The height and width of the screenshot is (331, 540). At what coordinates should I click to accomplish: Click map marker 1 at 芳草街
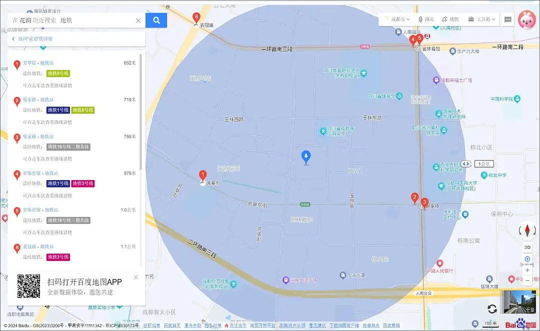point(203,176)
